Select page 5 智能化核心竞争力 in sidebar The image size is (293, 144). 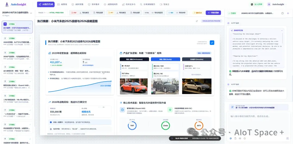tap(17, 84)
